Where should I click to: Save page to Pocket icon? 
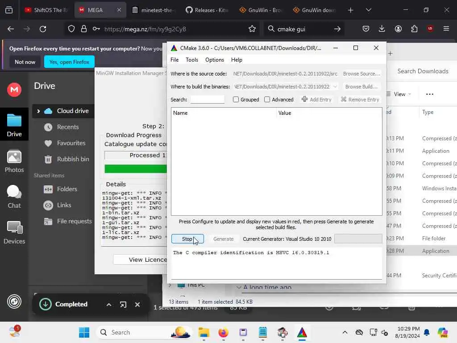[366, 29]
